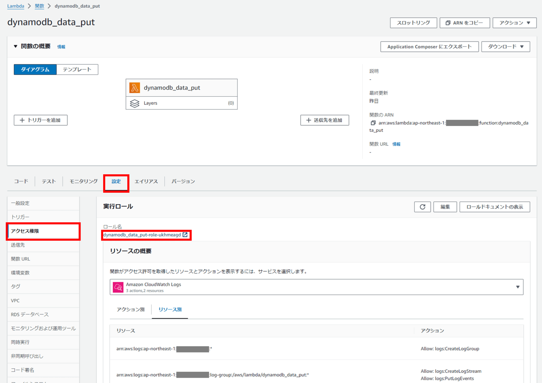Select RDS データベース in settings sidebar

tap(43, 315)
